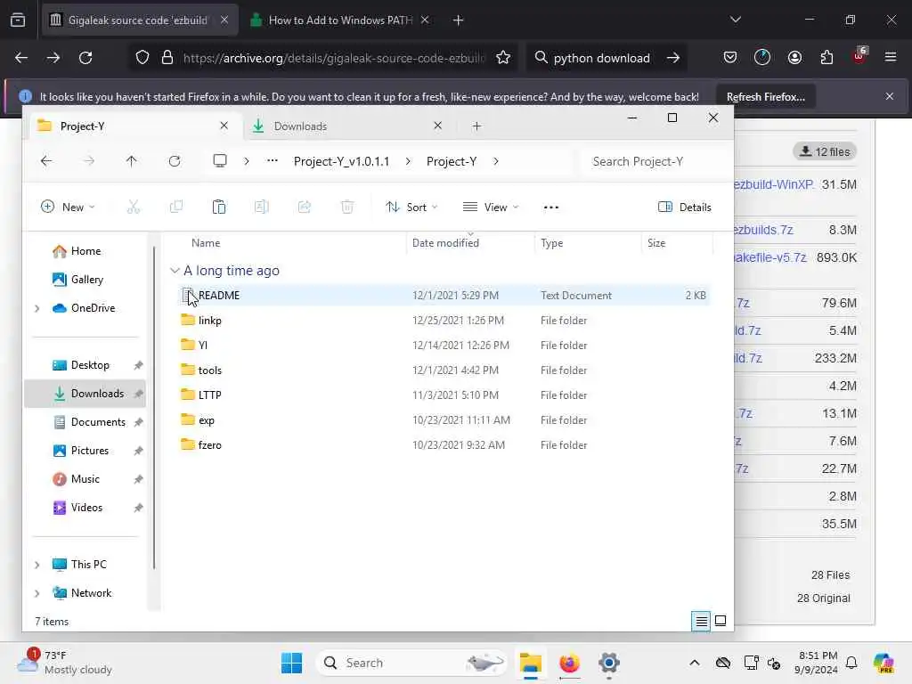Viewport: 912px width, 684px height.
Task: Click the This PC monitor icon in address bar
Action: [x=220, y=161]
